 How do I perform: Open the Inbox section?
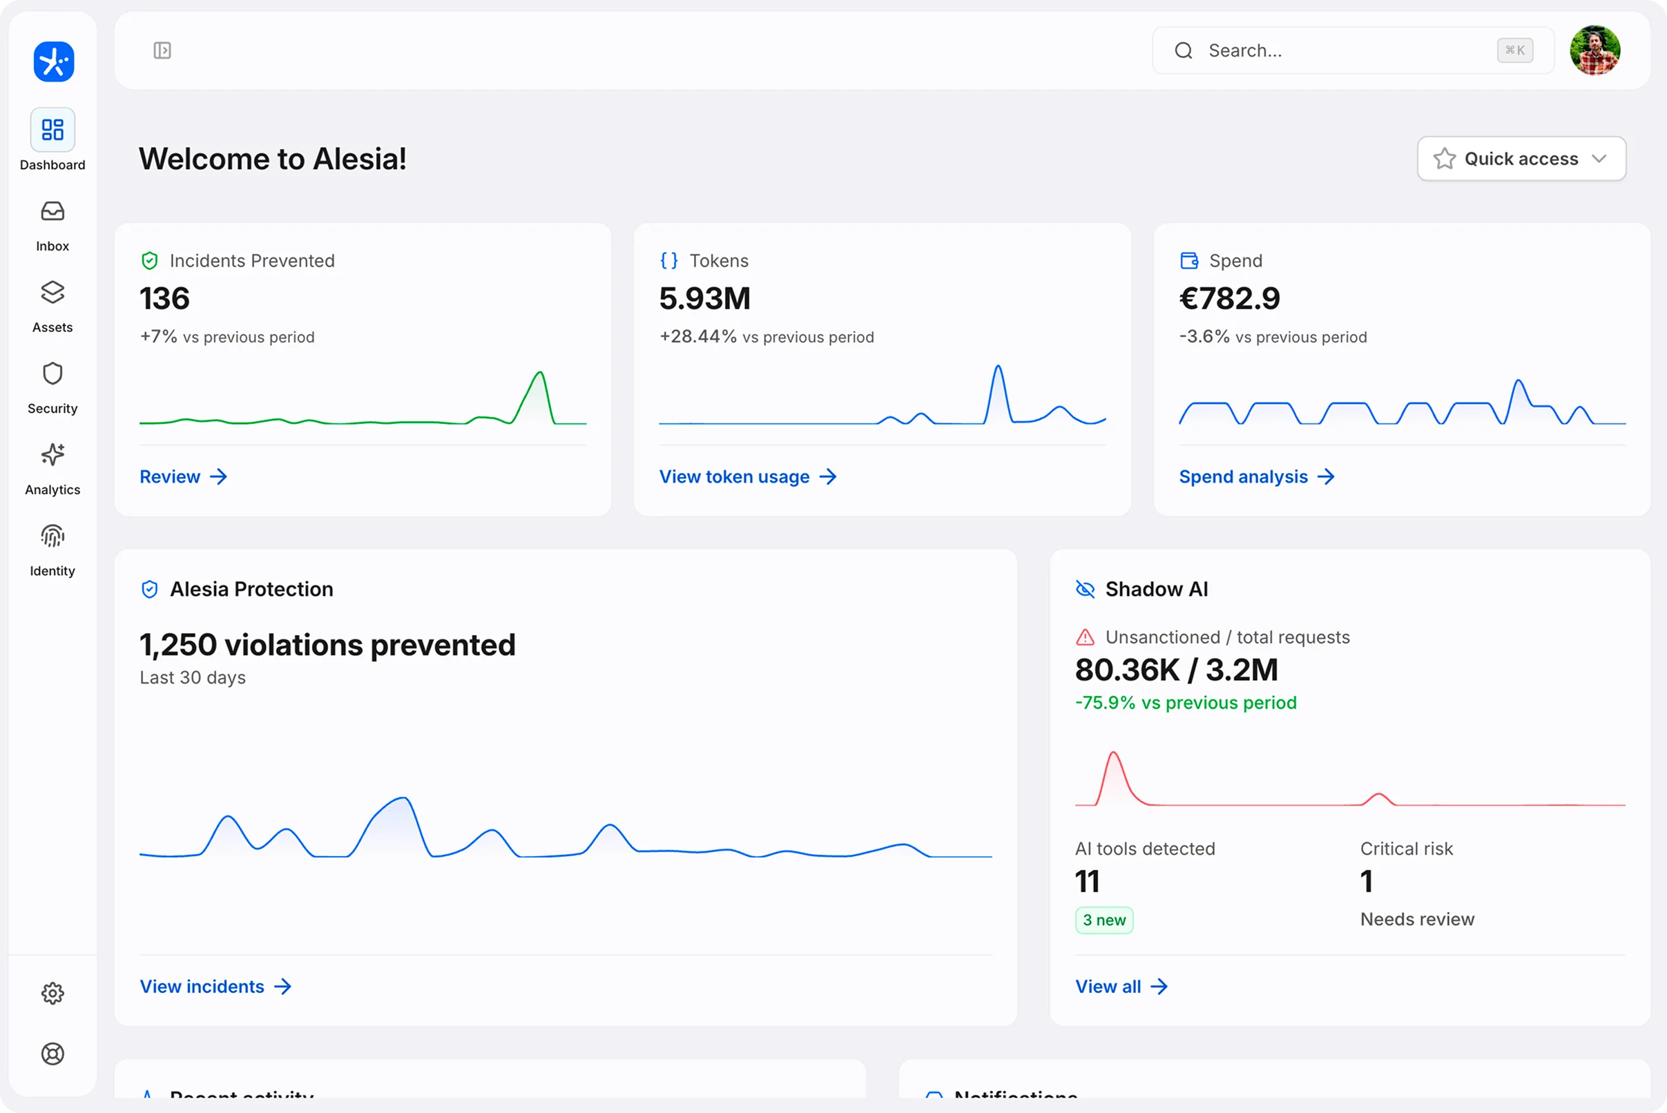click(52, 226)
